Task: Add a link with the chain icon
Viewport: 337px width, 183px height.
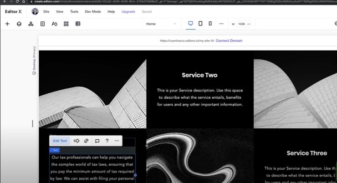Action: coord(86,141)
